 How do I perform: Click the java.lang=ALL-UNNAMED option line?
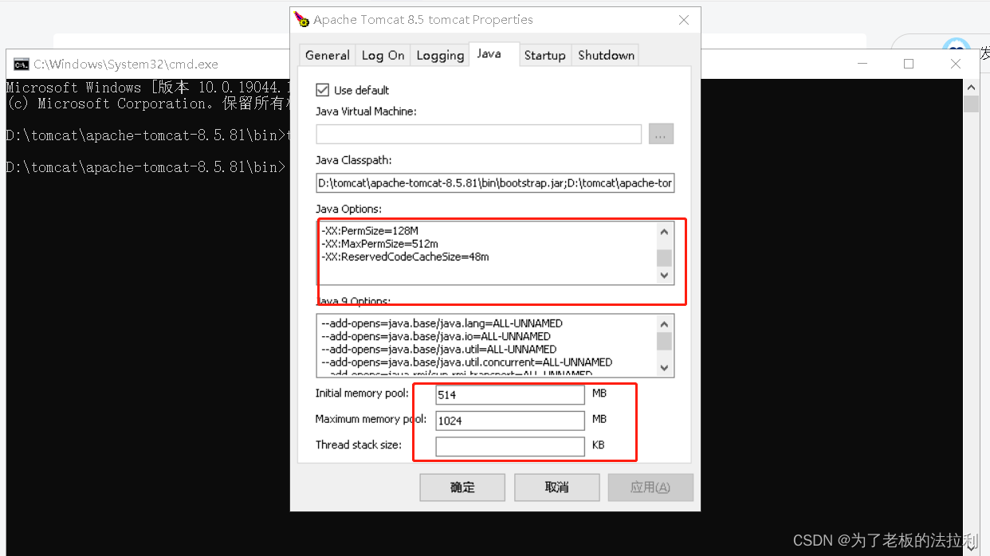pyautogui.click(x=442, y=323)
